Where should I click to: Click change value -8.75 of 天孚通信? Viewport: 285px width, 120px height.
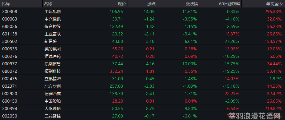(x=149, y=108)
